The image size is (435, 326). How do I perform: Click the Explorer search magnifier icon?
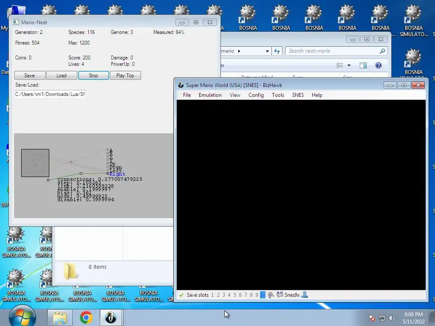click(x=383, y=51)
